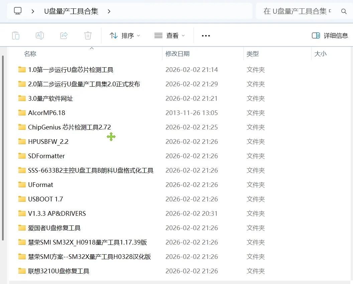Screen dimensions: 353x284
Task: Select the 3.0量产软件网址 folder
Action: [x=50, y=99]
